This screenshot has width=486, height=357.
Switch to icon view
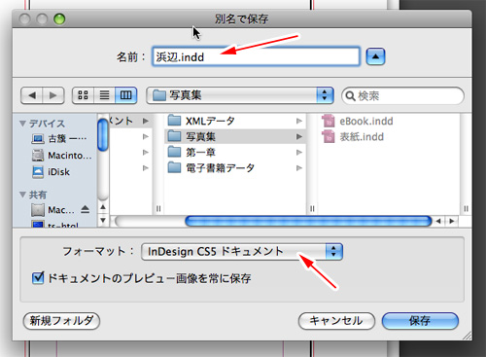click(83, 95)
